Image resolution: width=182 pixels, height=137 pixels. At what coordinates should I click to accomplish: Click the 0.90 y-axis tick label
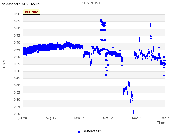pyautogui.click(x=17, y=14)
